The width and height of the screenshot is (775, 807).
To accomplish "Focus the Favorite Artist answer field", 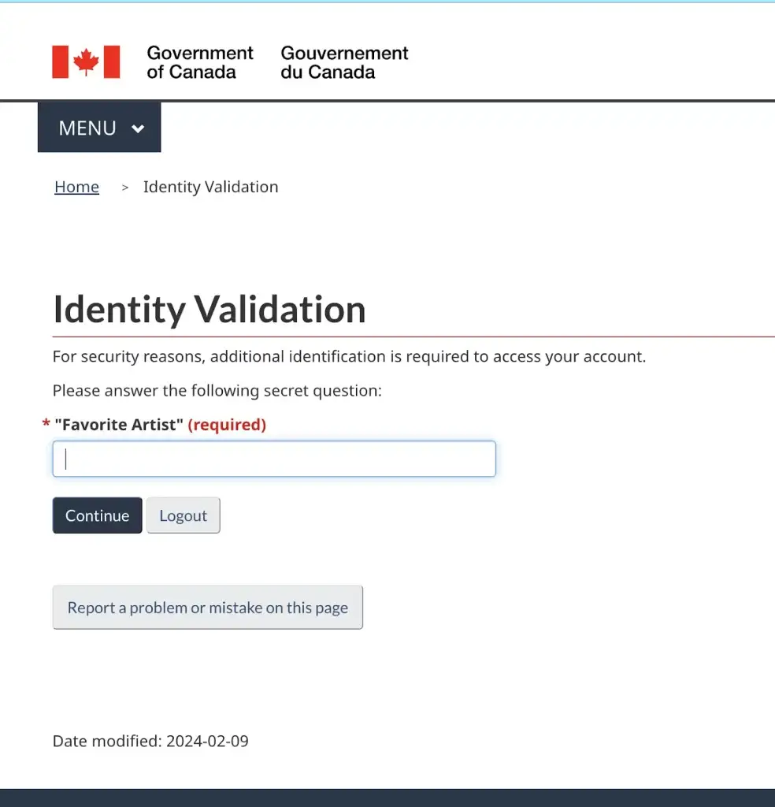I will point(273,459).
